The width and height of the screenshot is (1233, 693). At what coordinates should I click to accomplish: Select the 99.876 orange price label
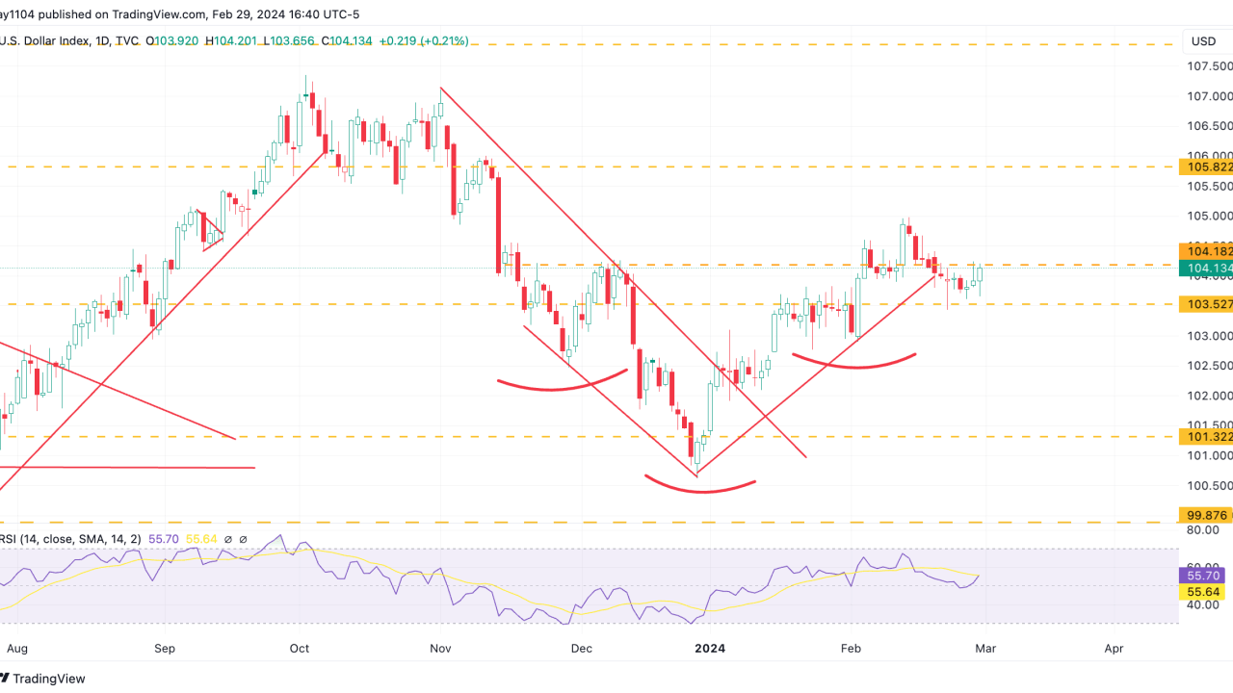click(x=1206, y=515)
